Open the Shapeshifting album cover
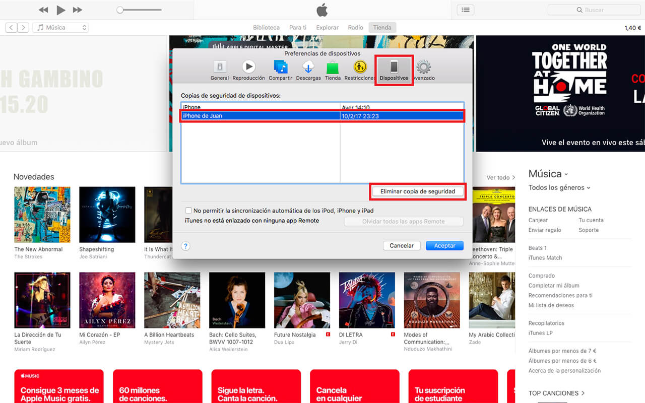Screen dimensions: 645x403 tap(107, 215)
